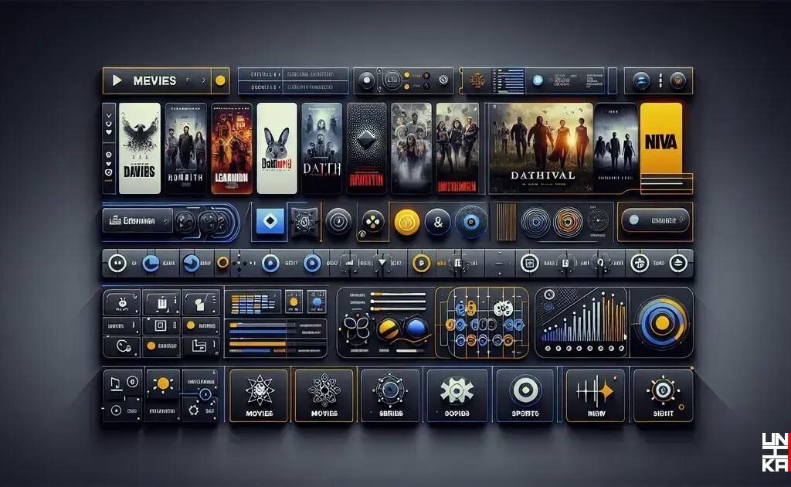The image size is (791, 487).
Task: Click the Entertainment pill button on the left
Action: point(137,222)
